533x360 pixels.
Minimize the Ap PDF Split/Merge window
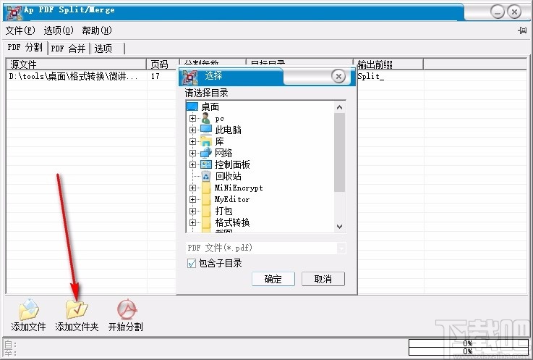(498, 12)
